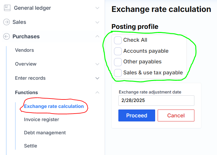Expand the Sales section chevron
The width and height of the screenshot is (217, 155).
(97, 22)
